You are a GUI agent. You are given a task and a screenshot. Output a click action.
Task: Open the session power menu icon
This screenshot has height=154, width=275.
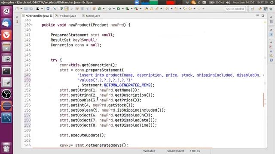coord(272,3)
